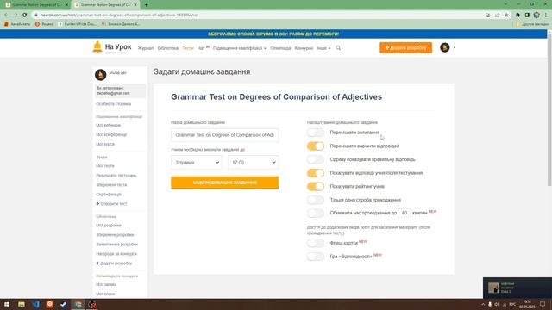Switch to the first Grammar Test browser tab
The width and height of the screenshot is (552, 310).
point(36,5)
